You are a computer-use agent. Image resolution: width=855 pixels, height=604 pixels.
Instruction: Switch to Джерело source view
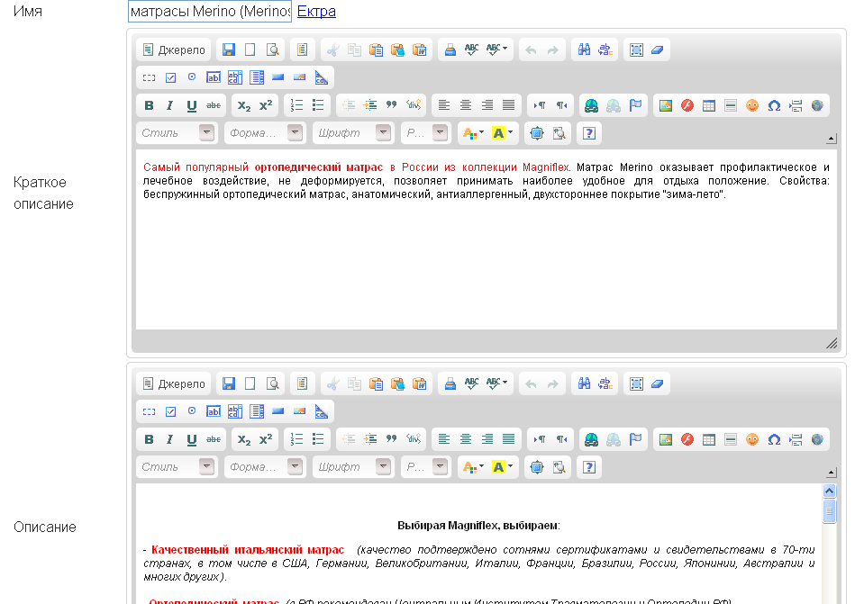pyautogui.click(x=171, y=50)
